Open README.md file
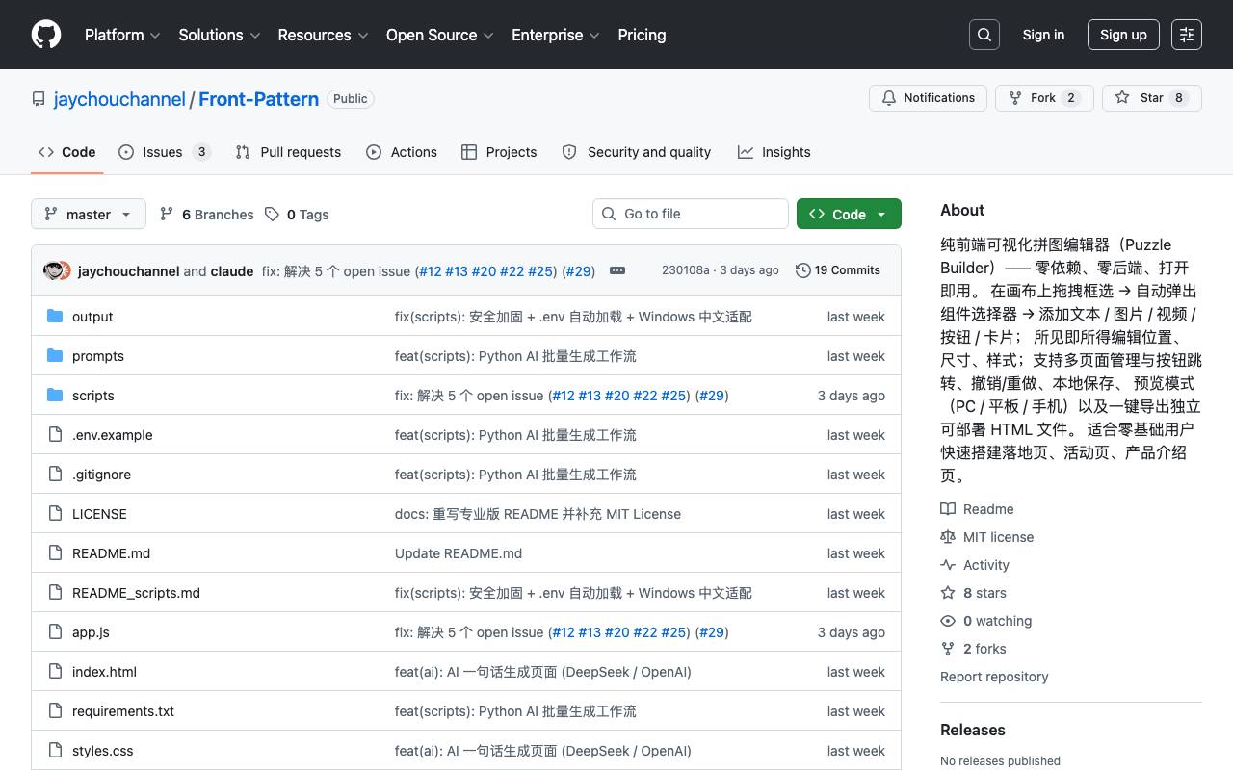 coord(111,553)
